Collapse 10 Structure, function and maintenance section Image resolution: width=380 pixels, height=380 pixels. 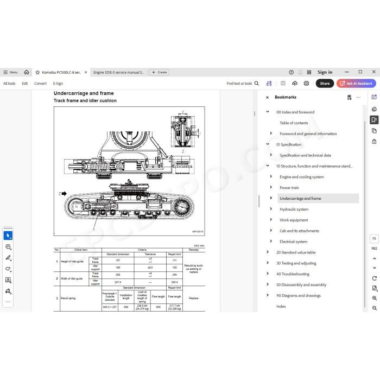pyautogui.click(x=268, y=166)
